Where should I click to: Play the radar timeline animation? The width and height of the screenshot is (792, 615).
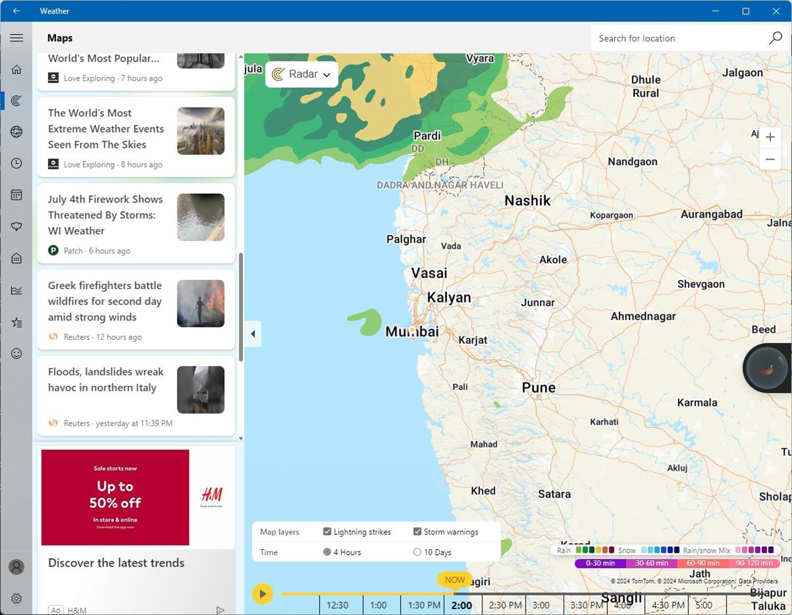pyautogui.click(x=263, y=594)
